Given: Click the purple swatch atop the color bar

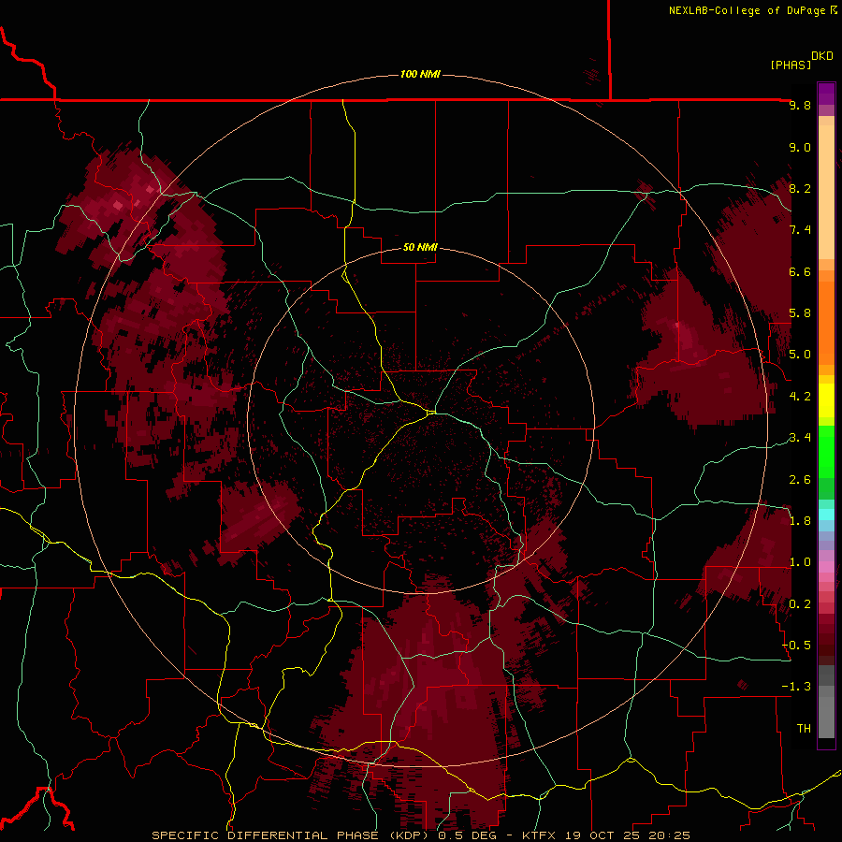Looking at the screenshot, I should pos(826,94).
